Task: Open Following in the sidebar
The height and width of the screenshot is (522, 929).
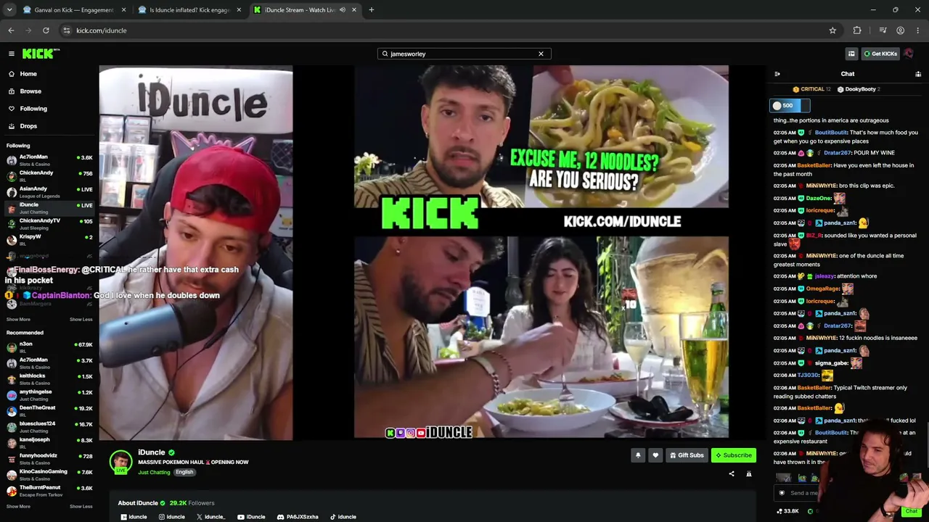Action: coord(33,109)
